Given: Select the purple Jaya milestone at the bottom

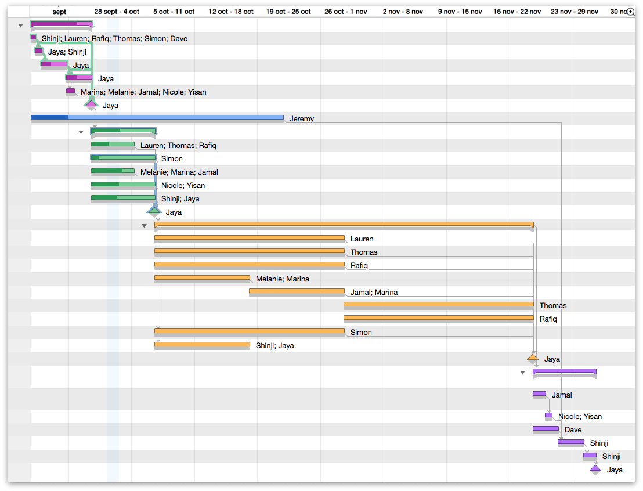Looking at the screenshot, I should click(595, 470).
